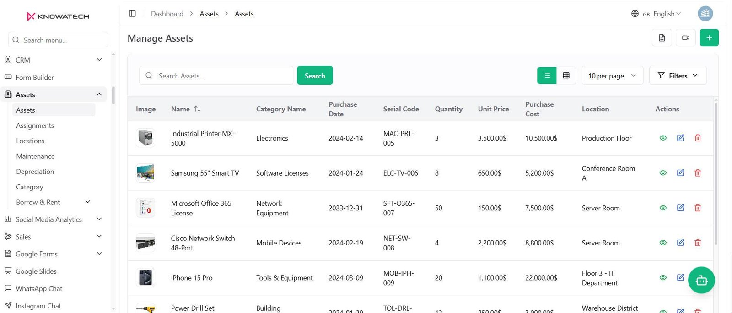Delete the Industrial Printer MX-5000 asset
The width and height of the screenshot is (732, 313).
pyautogui.click(x=698, y=138)
